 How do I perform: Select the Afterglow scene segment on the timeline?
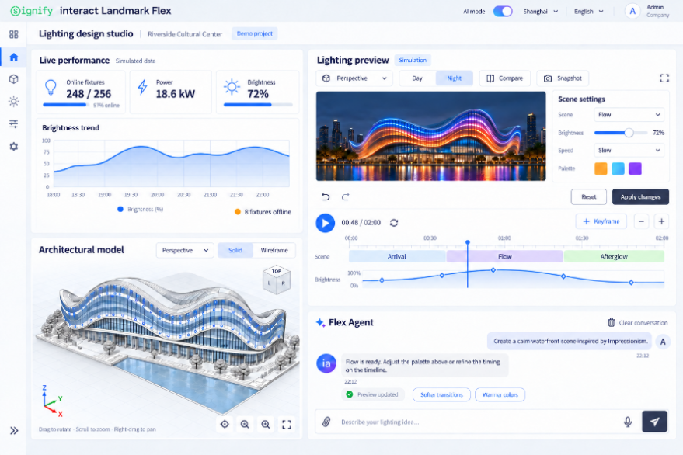[x=614, y=256]
